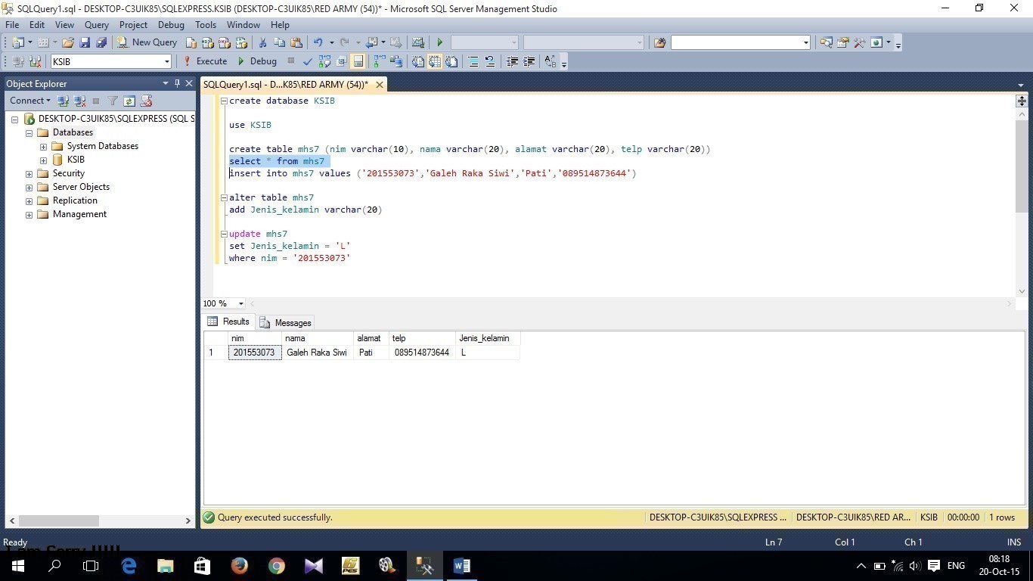The height and width of the screenshot is (581, 1033).
Task: Click the New Query toolbar button
Action: [147, 42]
